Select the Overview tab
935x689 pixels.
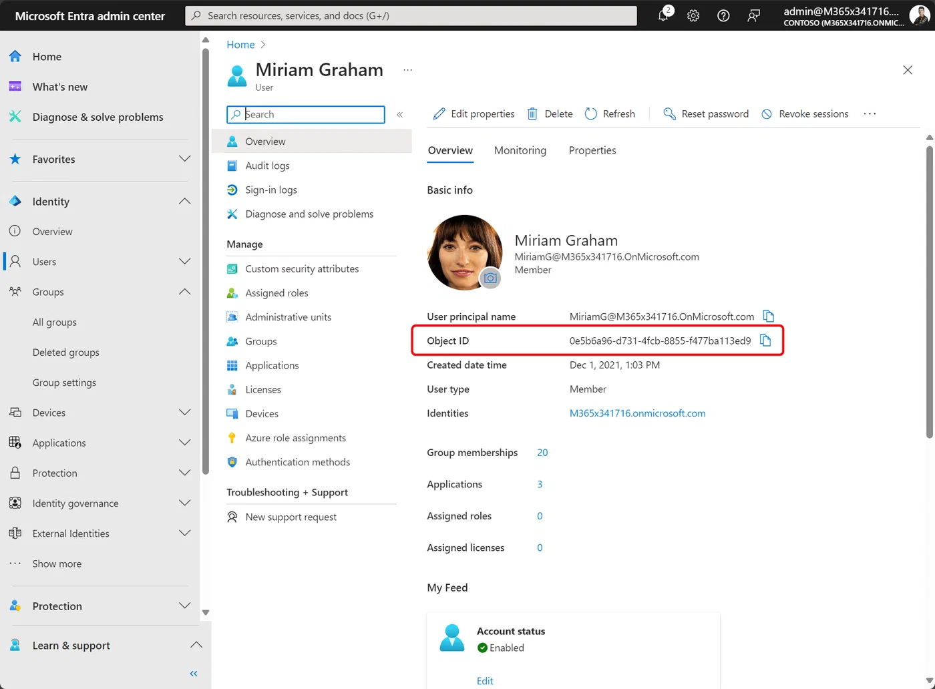click(450, 151)
